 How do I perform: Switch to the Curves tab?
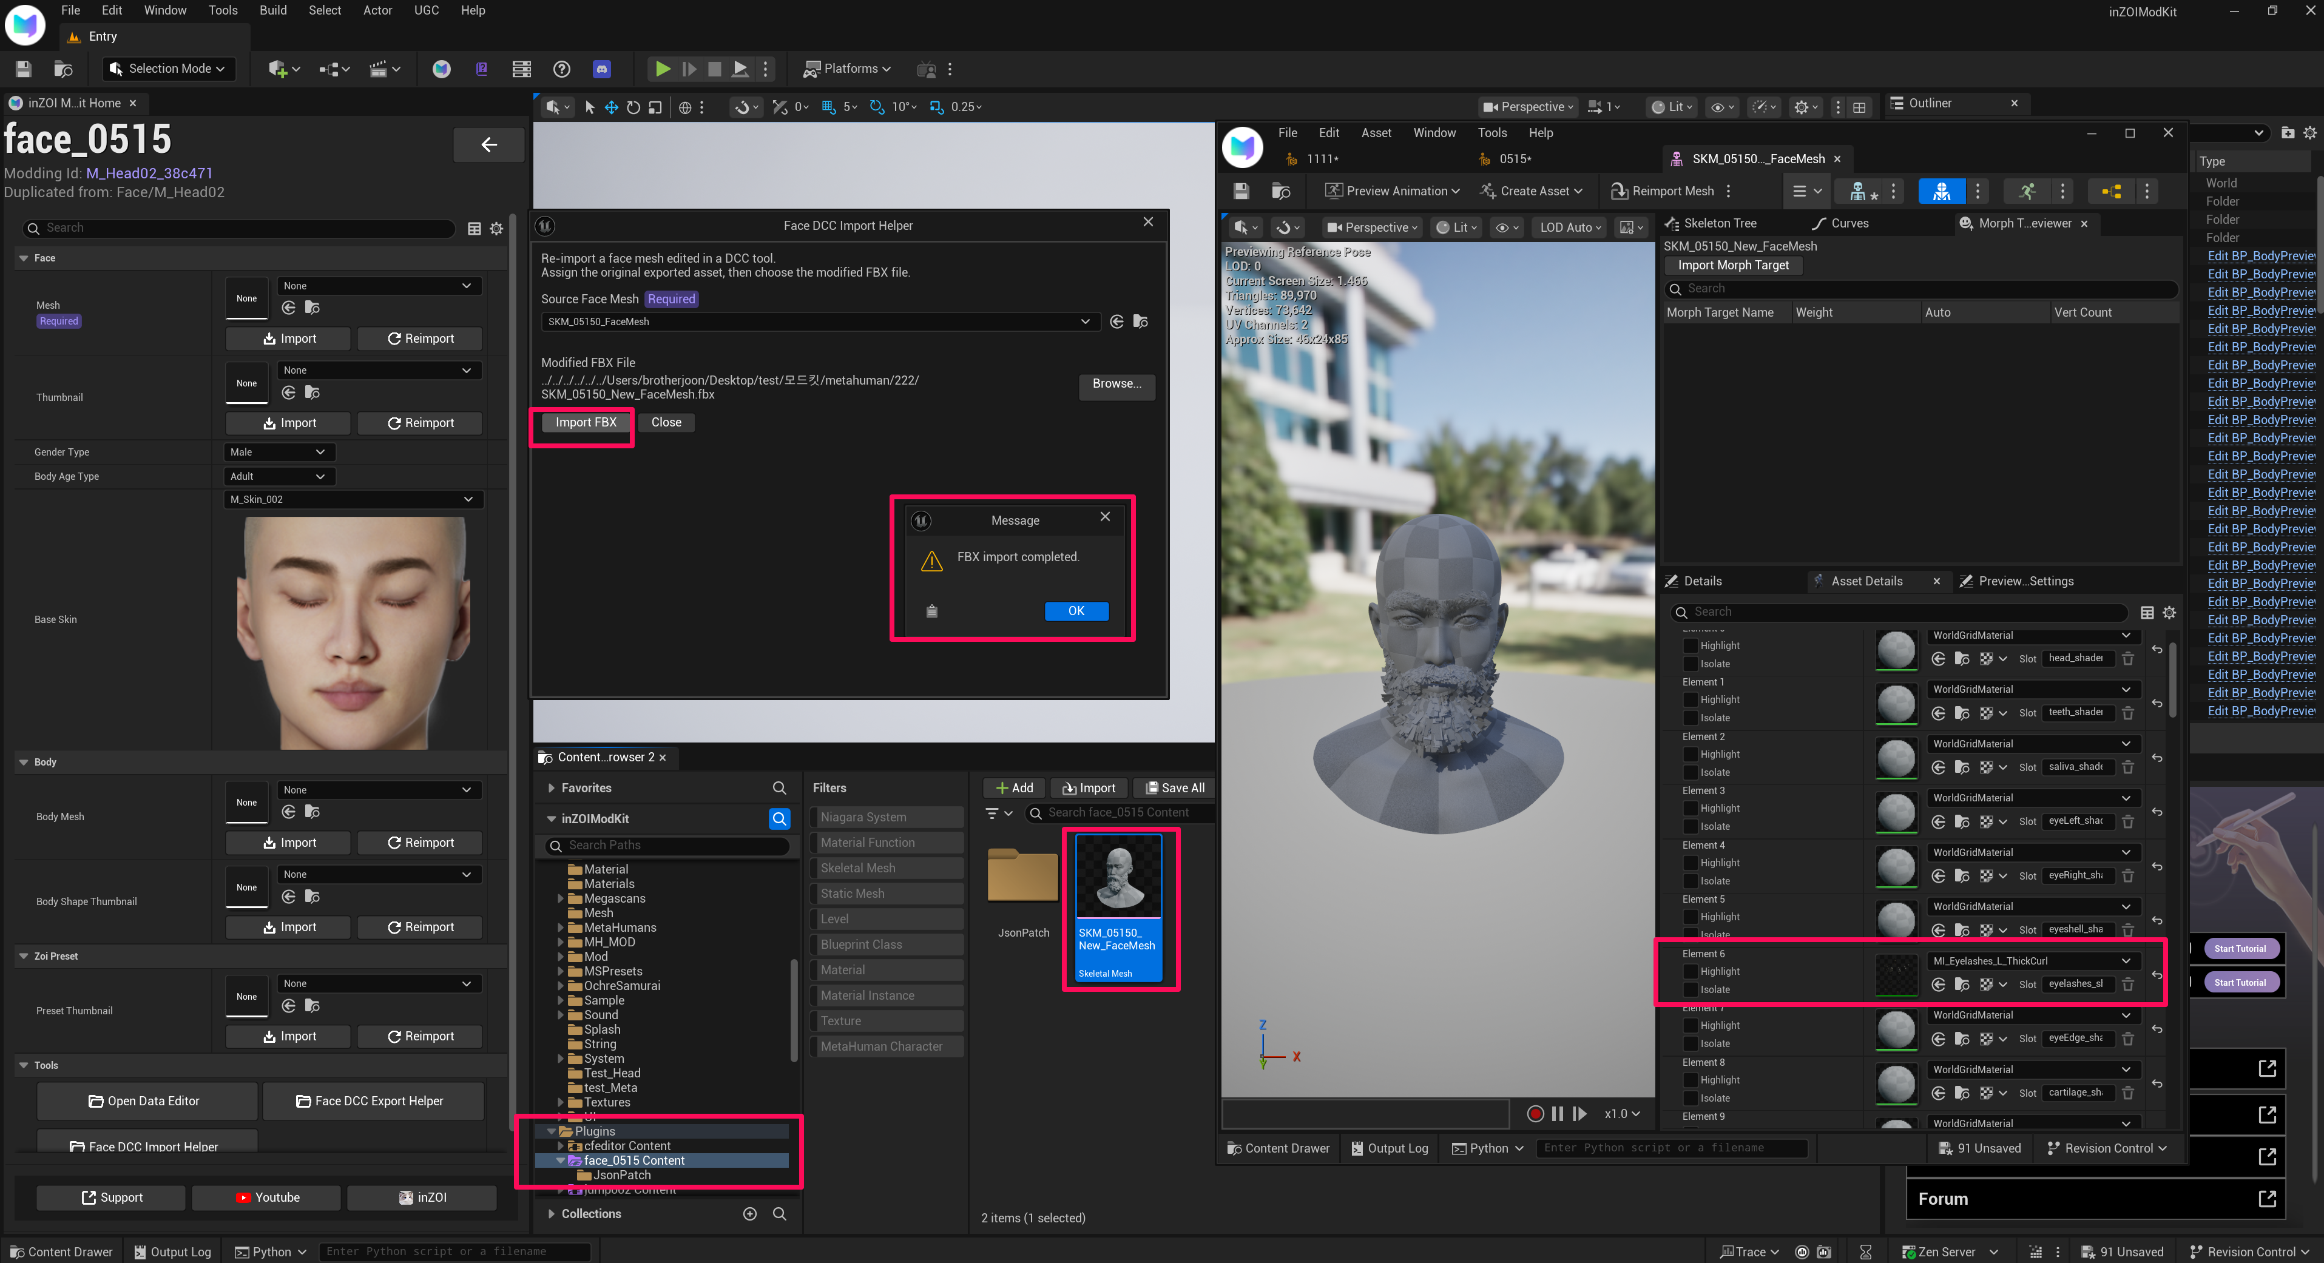tap(1840, 223)
